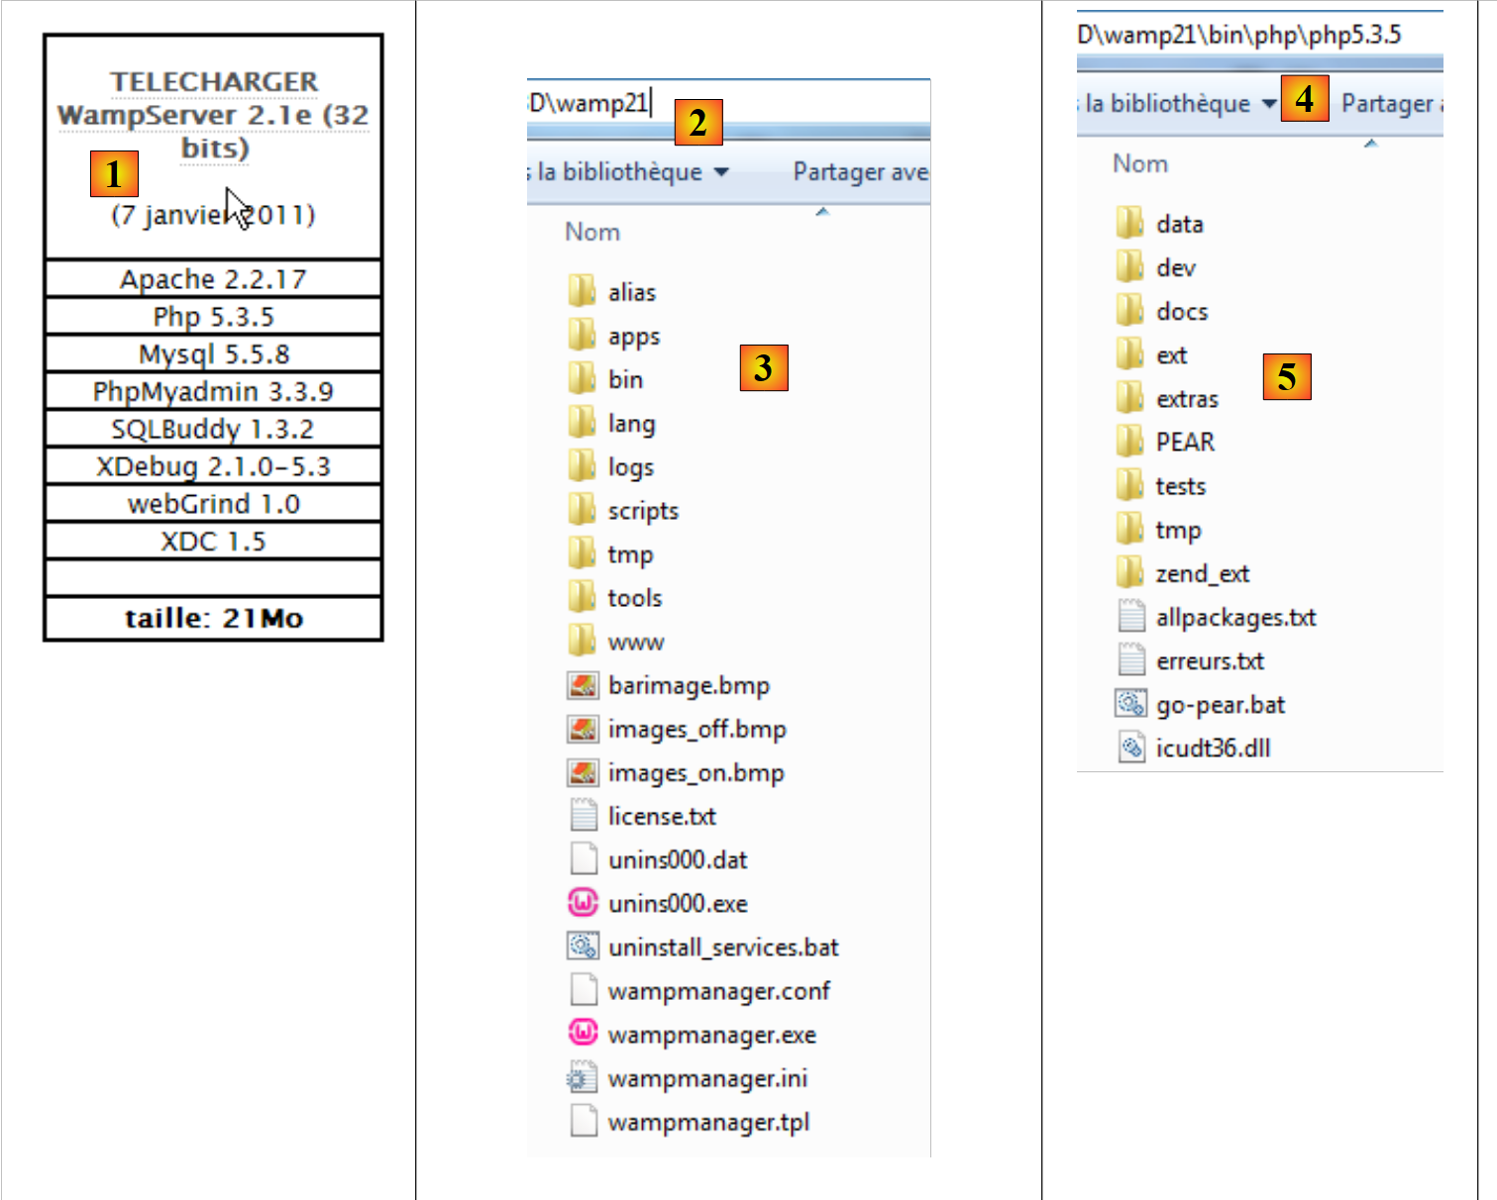Click the wampmanager.exe pink W icon

(x=583, y=1033)
